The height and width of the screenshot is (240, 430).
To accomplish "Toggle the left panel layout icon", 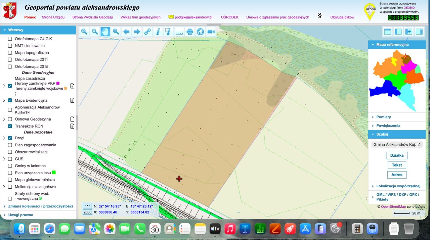I will tap(398, 32).
